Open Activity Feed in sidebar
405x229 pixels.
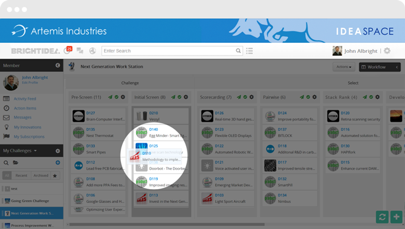25,98
